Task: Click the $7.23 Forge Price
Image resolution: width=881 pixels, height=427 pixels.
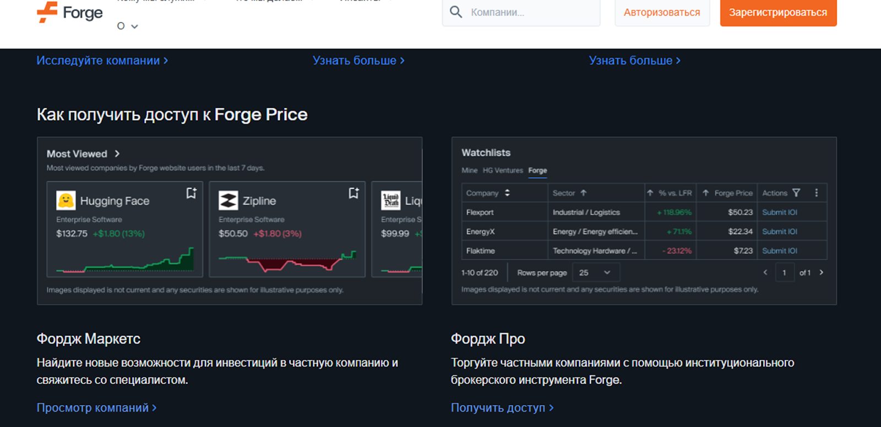Action: (743, 251)
